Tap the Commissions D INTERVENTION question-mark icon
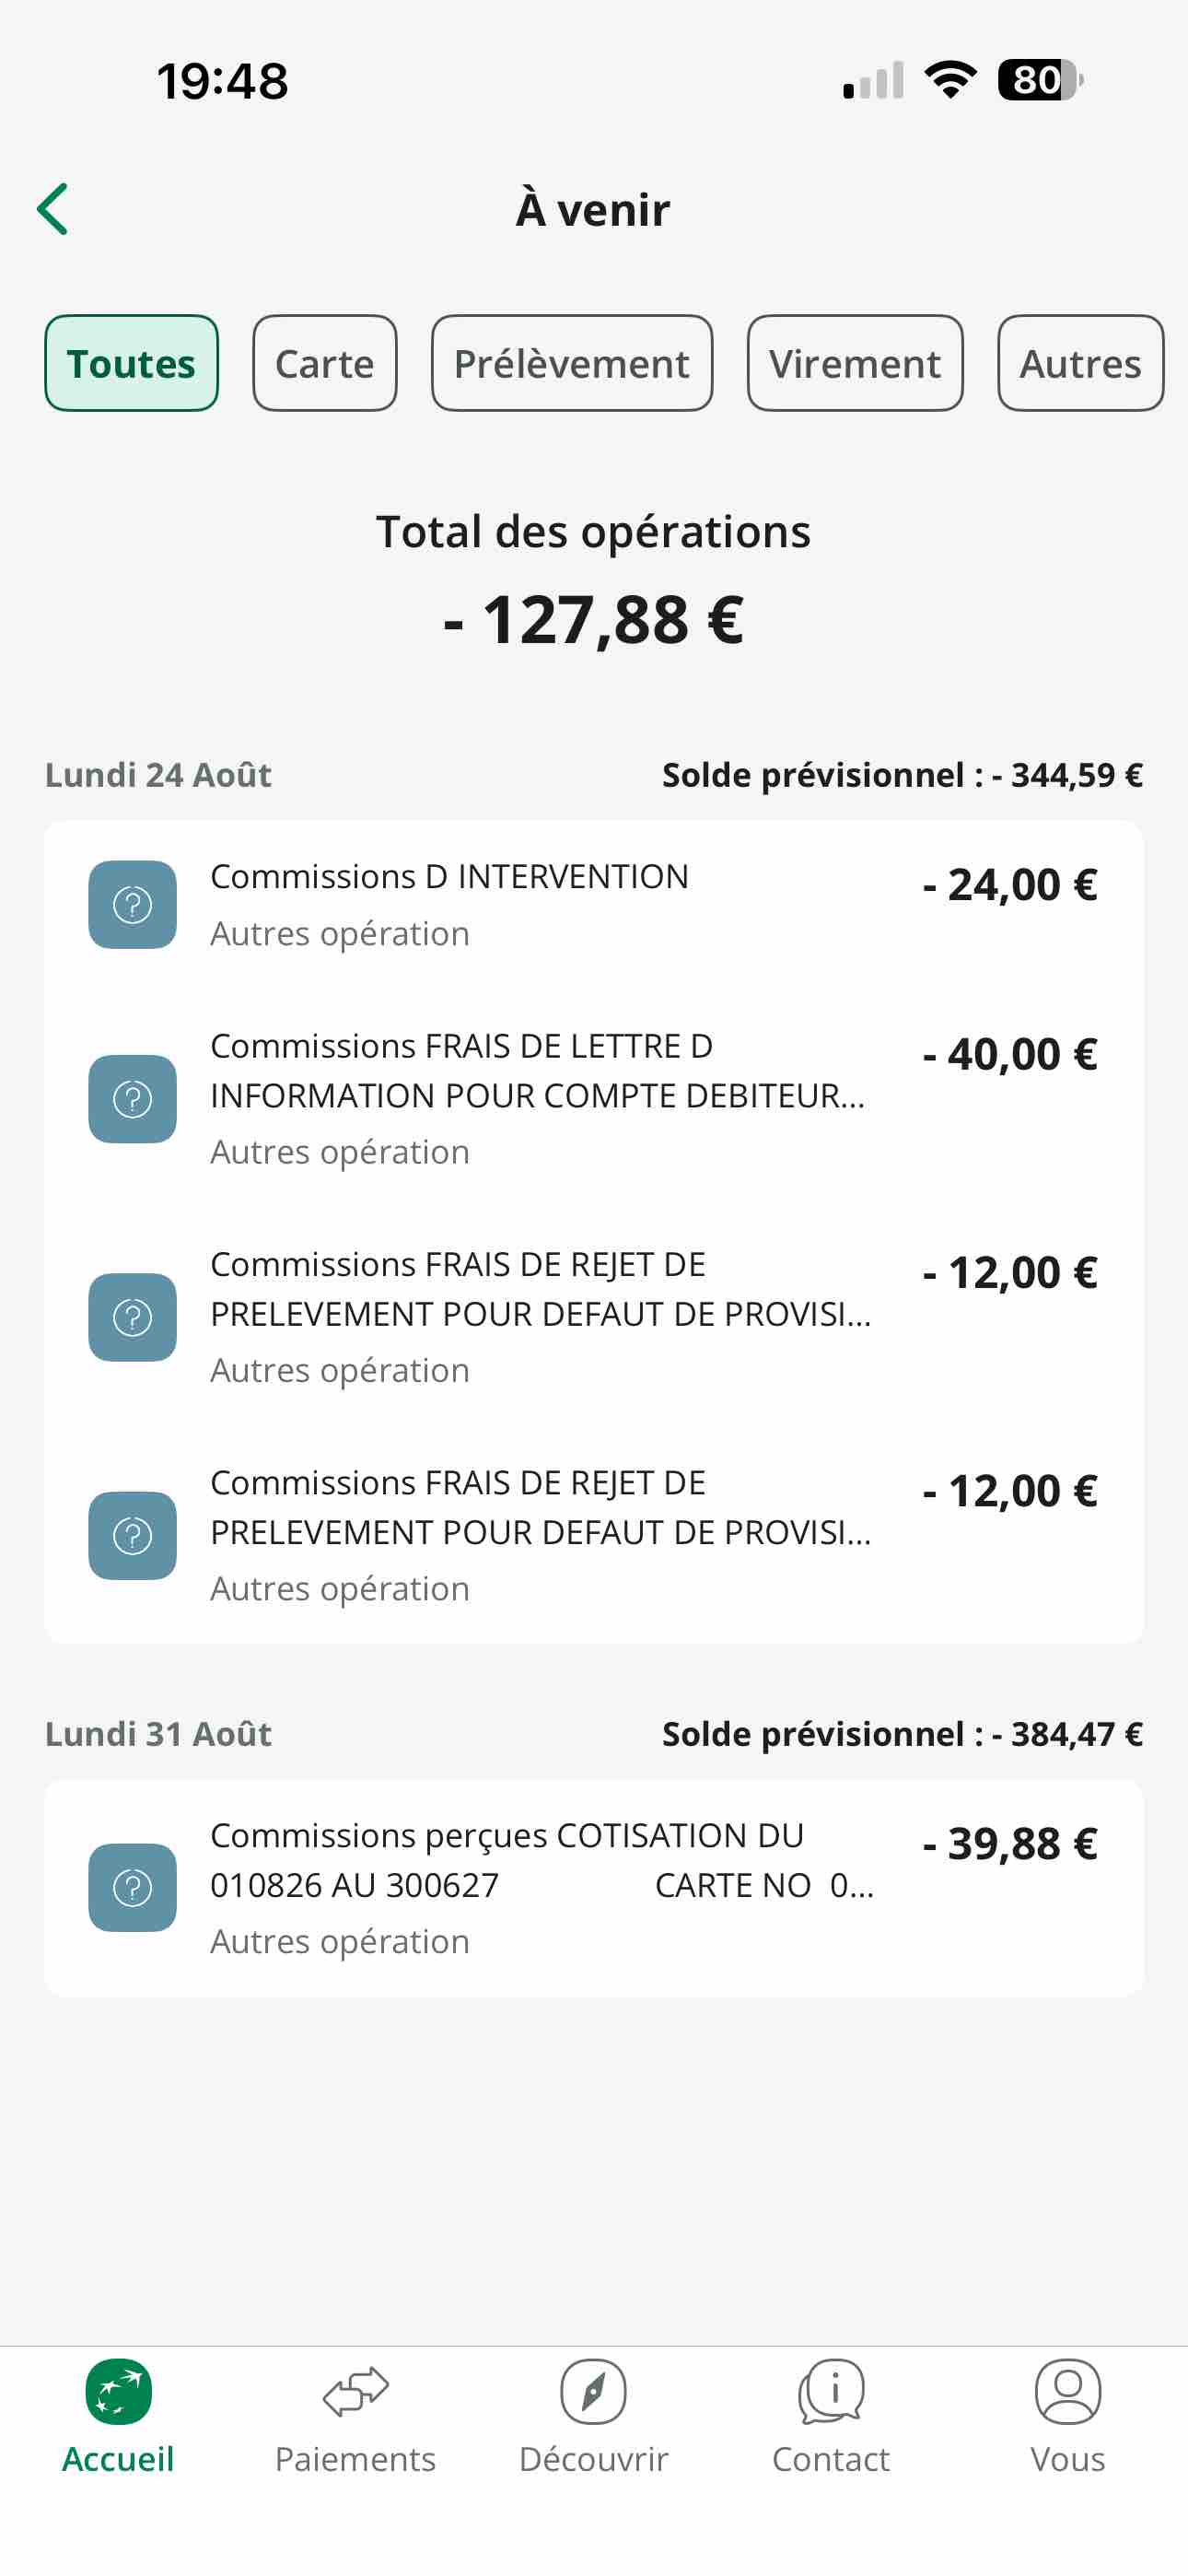 pos(132,905)
